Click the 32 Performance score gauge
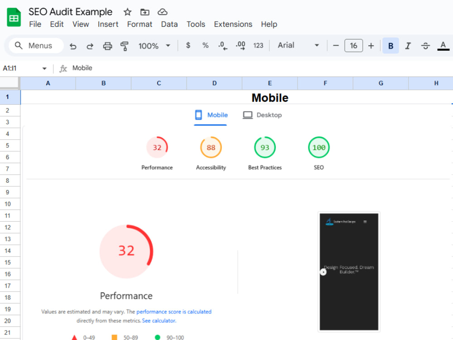Image resolution: width=453 pixels, height=340 pixels. tap(157, 147)
